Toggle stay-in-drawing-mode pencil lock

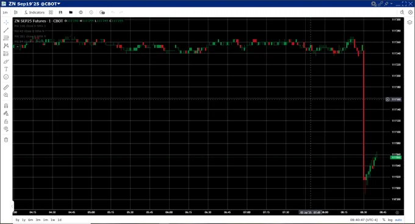tap(6, 113)
